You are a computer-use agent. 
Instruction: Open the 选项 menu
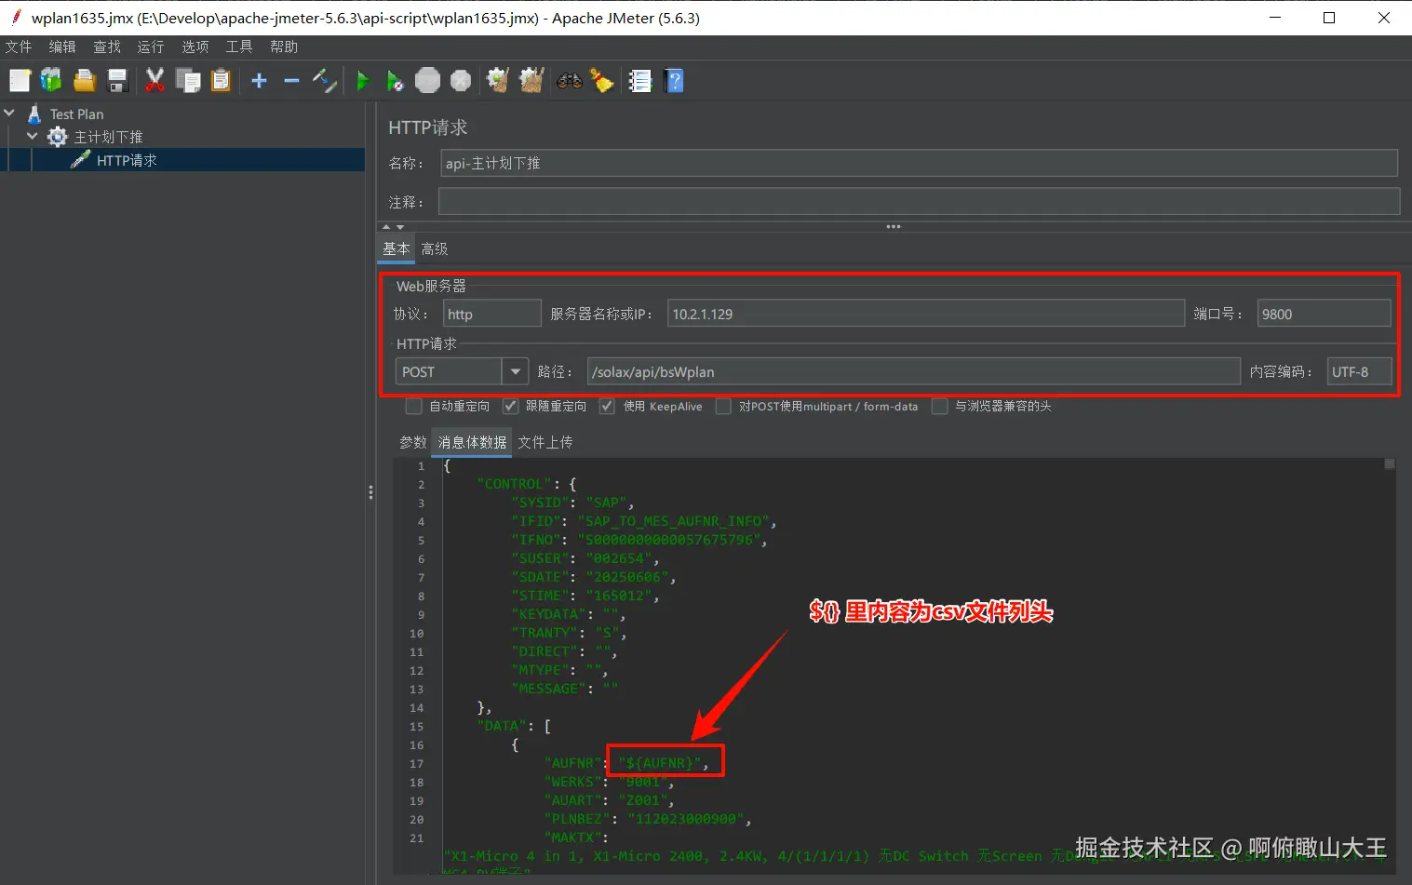(195, 47)
